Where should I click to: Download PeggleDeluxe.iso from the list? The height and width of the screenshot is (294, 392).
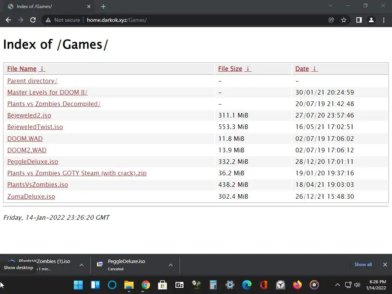click(x=33, y=162)
